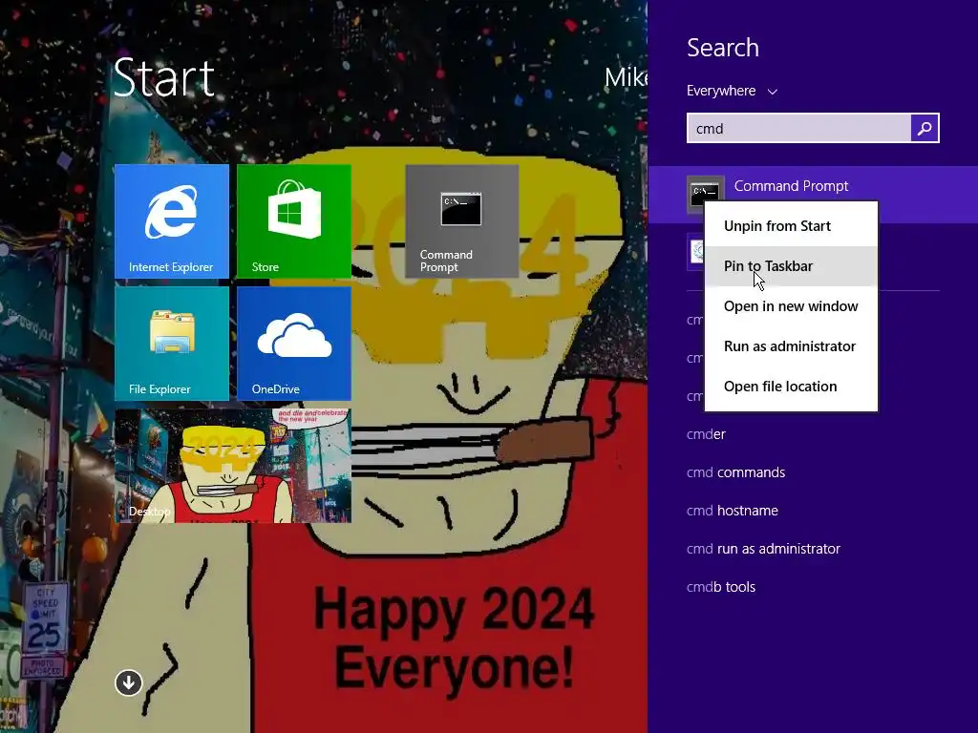
Task: Choose Run as administrator in context menu
Action: (x=791, y=346)
